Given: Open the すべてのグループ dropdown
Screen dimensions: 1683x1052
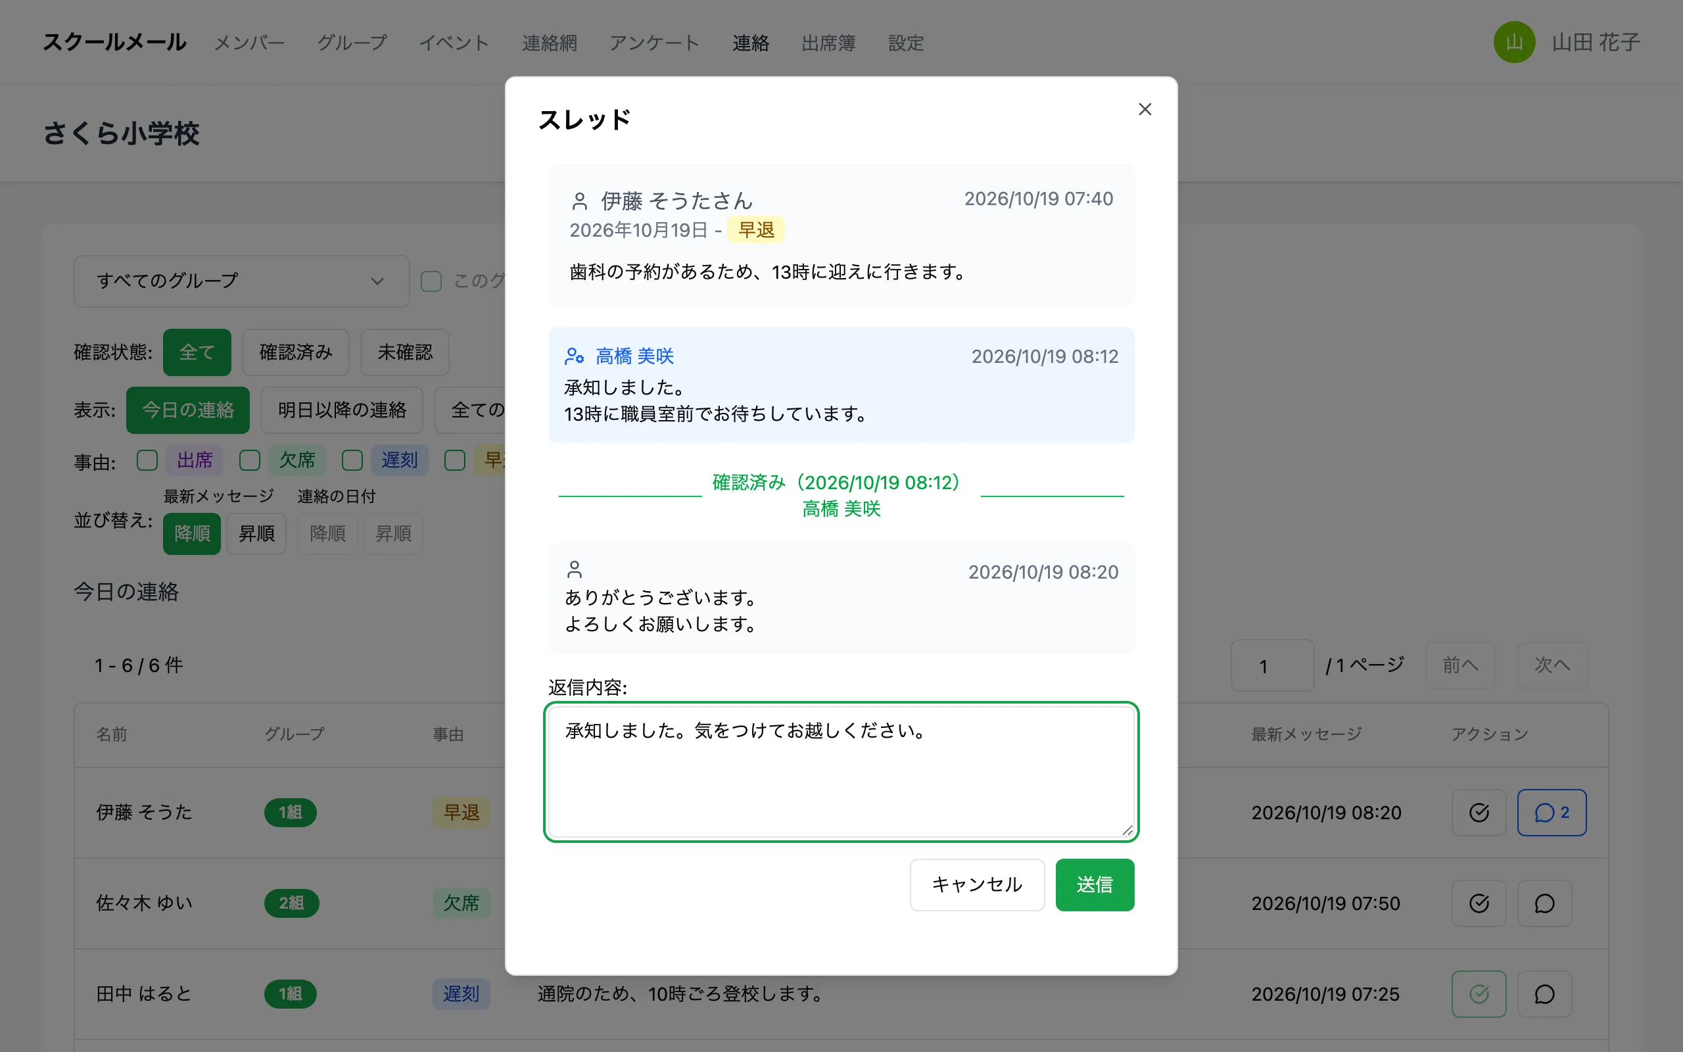Looking at the screenshot, I should (241, 281).
